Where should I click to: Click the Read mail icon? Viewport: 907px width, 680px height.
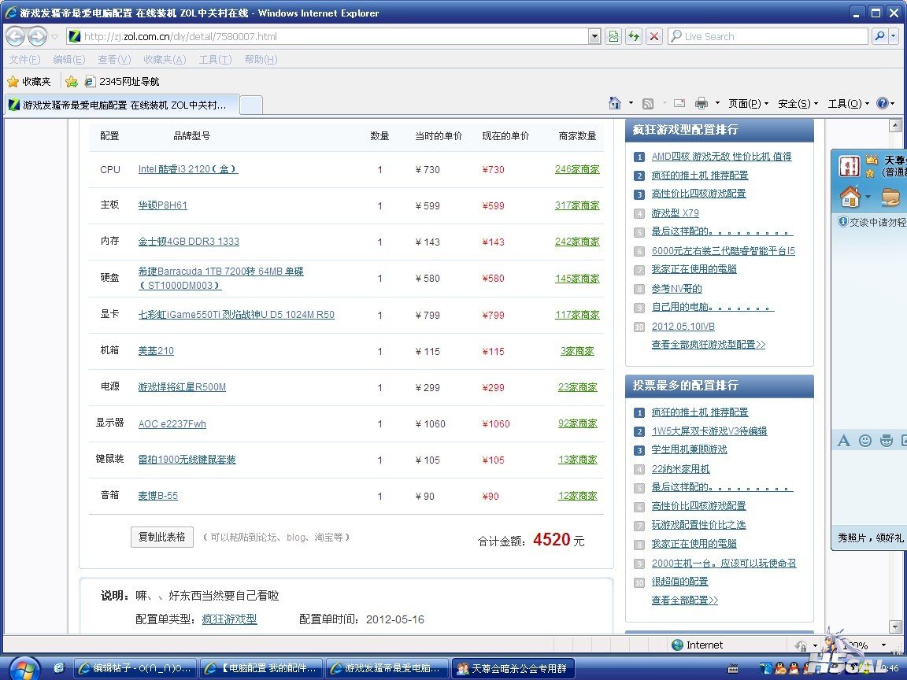(679, 104)
